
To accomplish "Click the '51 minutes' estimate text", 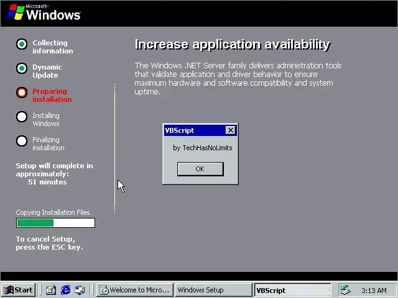I will (47, 182).
